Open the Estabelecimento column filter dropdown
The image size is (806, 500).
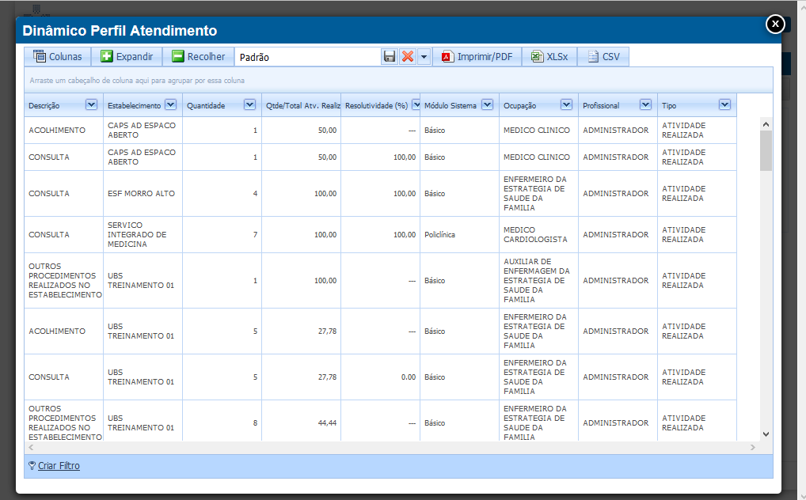[171, 105]
